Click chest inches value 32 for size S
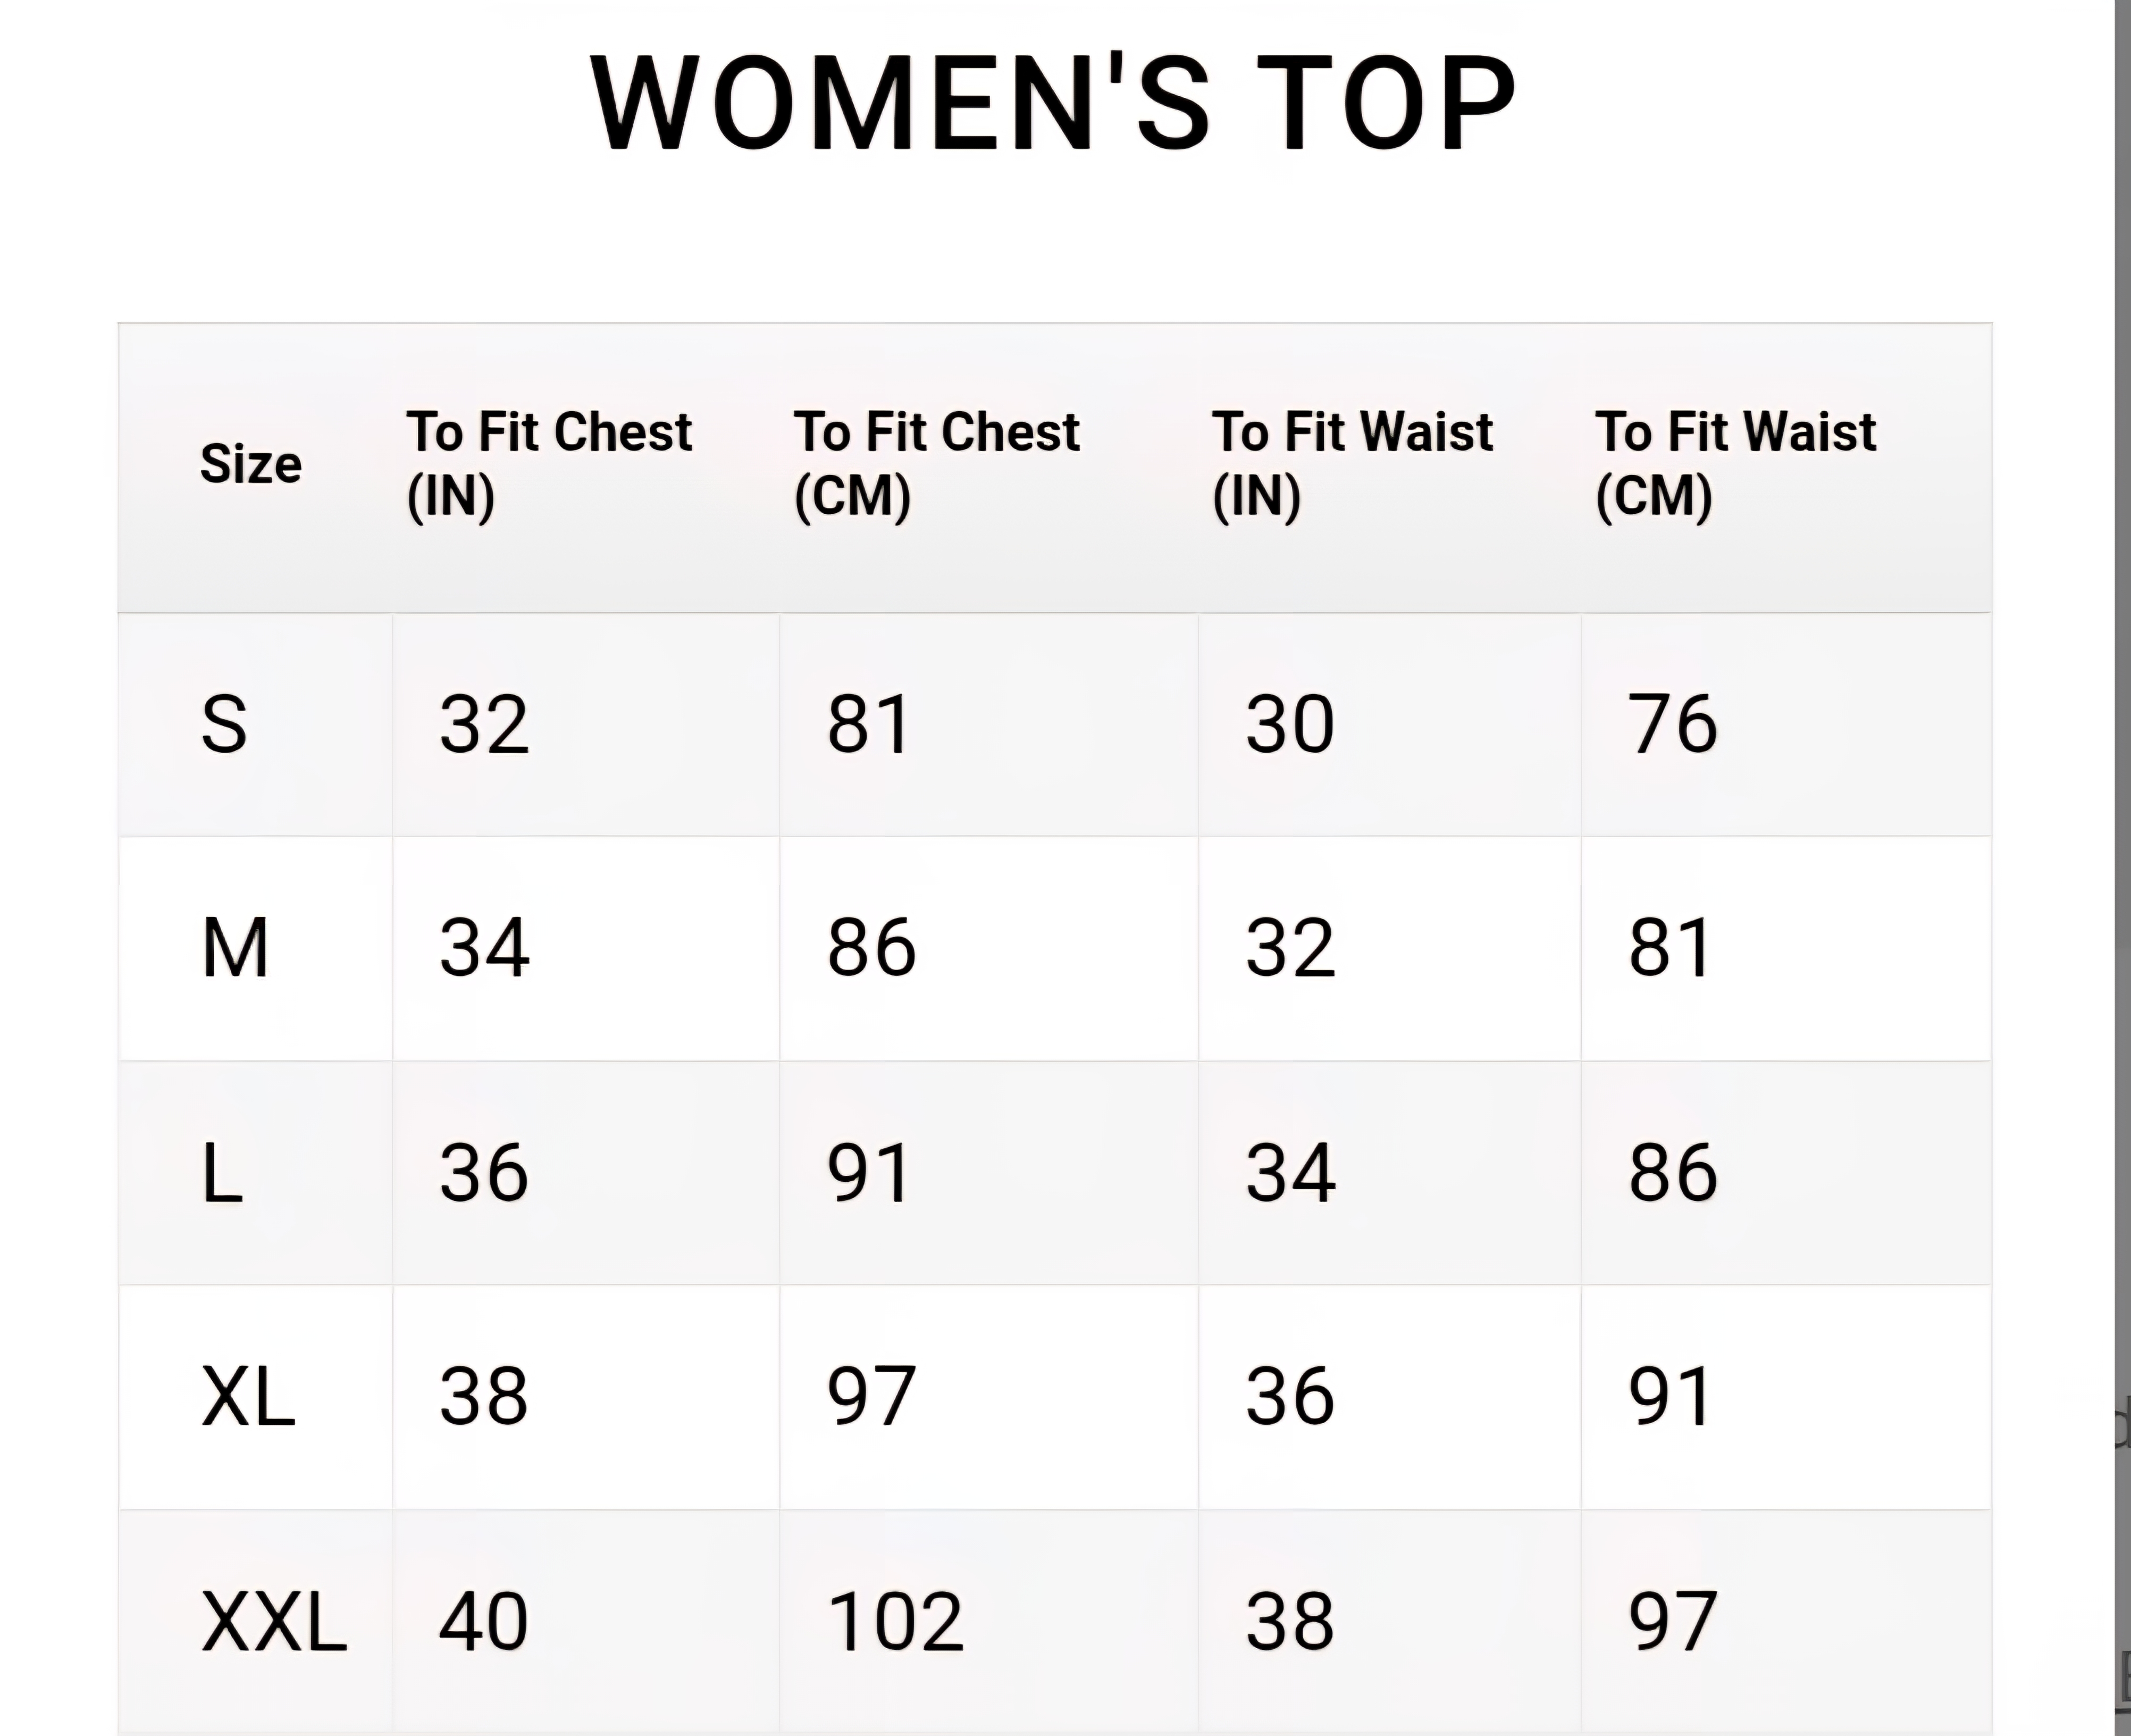 click(x=484, y=724)
